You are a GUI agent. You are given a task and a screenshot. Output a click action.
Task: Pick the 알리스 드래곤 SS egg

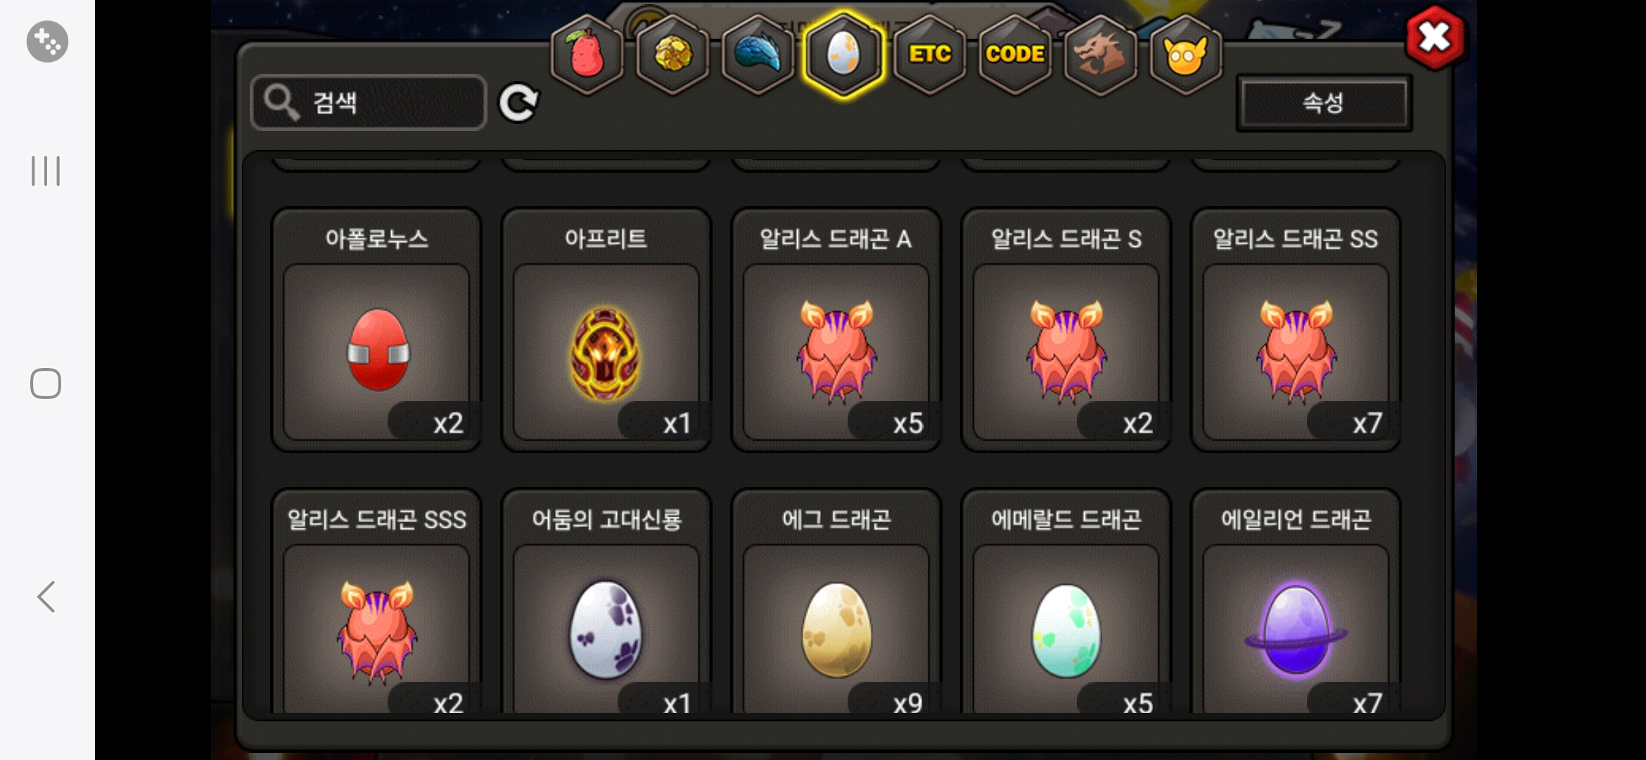coord(1296,329)
